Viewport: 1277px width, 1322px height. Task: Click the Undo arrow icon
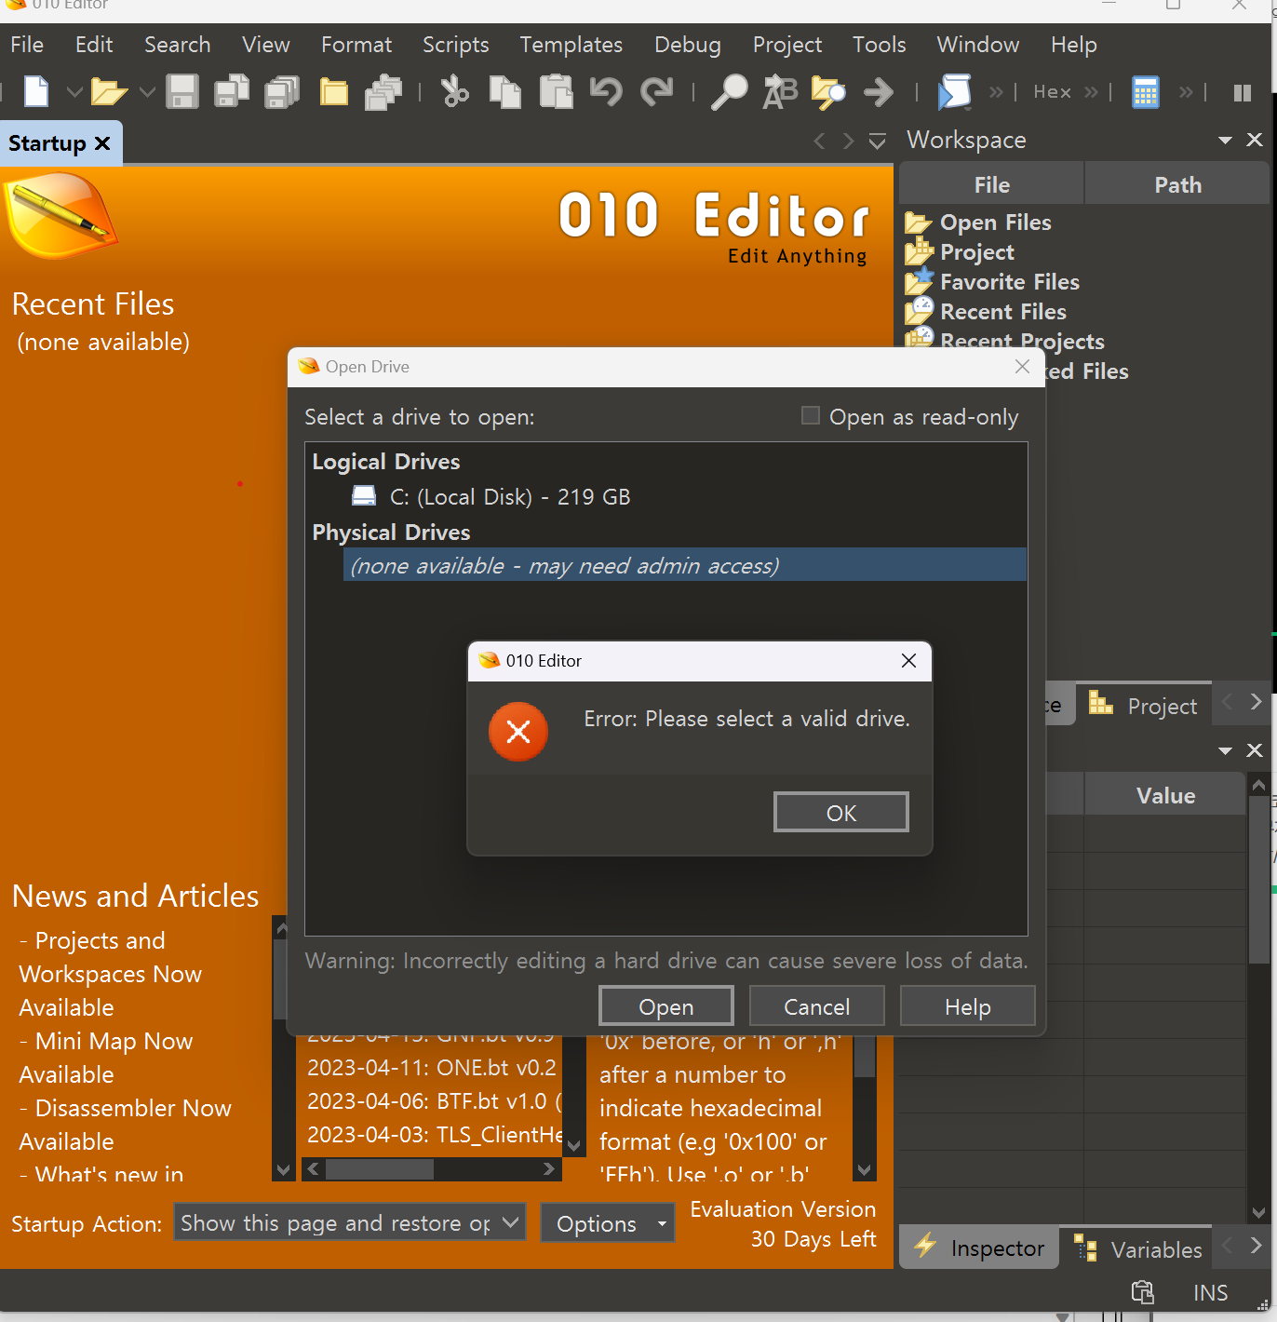tap(606, 91)
